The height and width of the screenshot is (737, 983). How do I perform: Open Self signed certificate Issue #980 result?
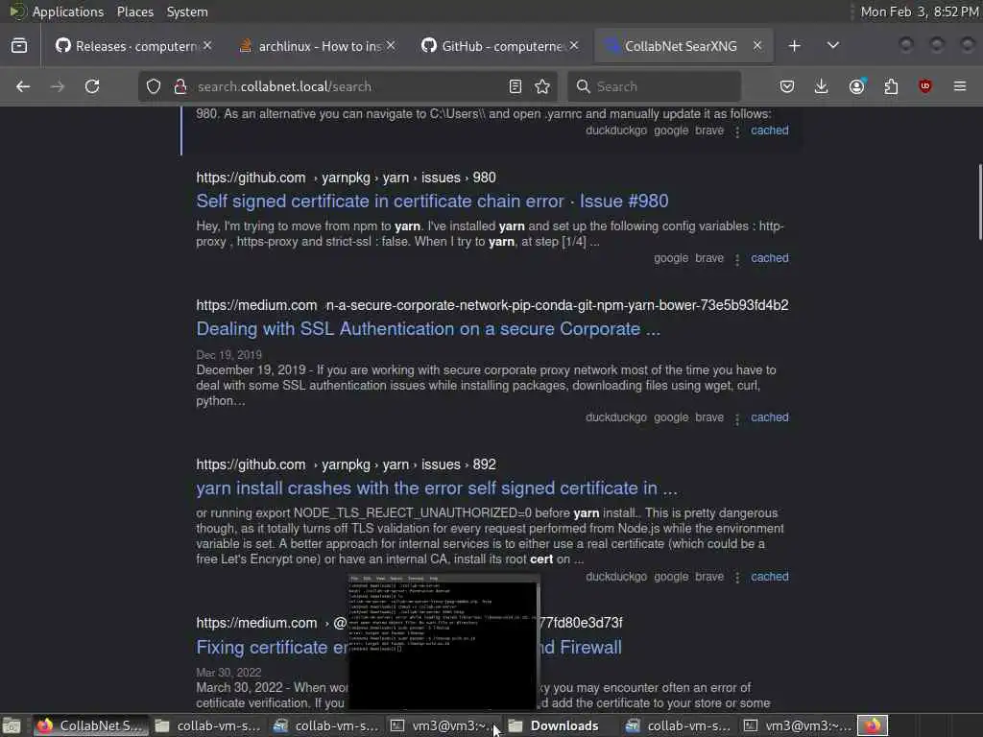coord(432,202)
